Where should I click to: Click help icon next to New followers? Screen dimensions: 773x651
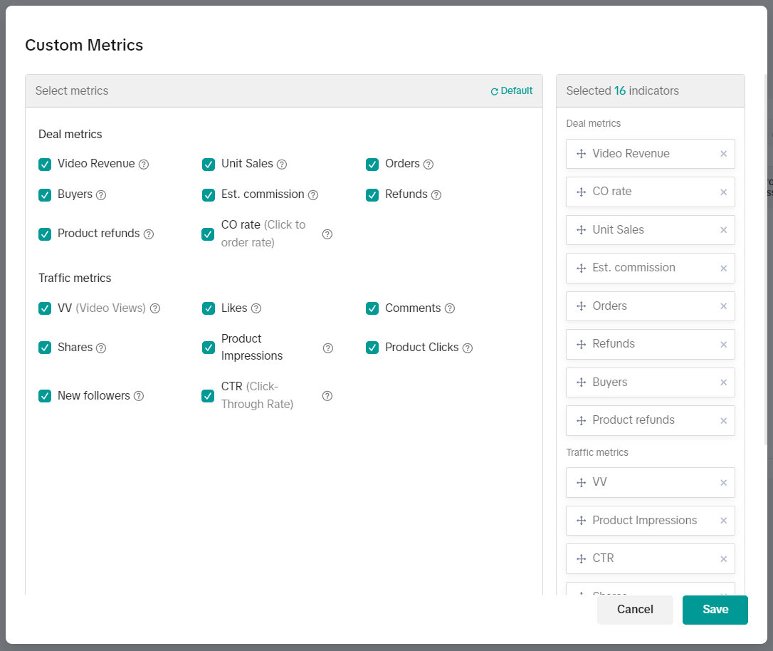click(139, 396)
